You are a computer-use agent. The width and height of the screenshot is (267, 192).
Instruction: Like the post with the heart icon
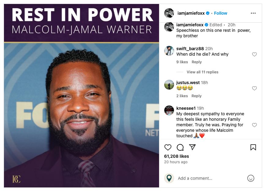pyautogui.click(x=168, y=147)
